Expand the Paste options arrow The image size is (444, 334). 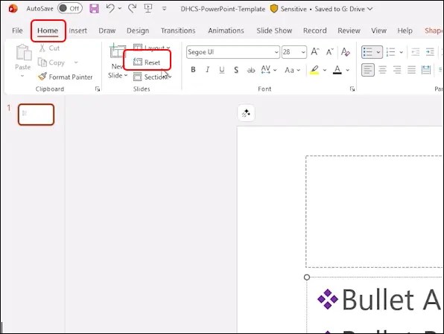coord(22,76)
